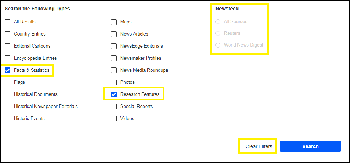Image resolution: width=350 pixels, height=163 pixels.
Task: Check the Videos checkbox
Action: 114,119
